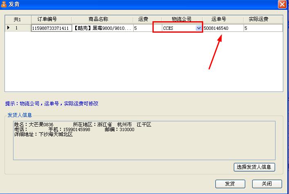
Task: Open the 物流公司 CCES dropdown arrow
Action: (x=199, y=28)
